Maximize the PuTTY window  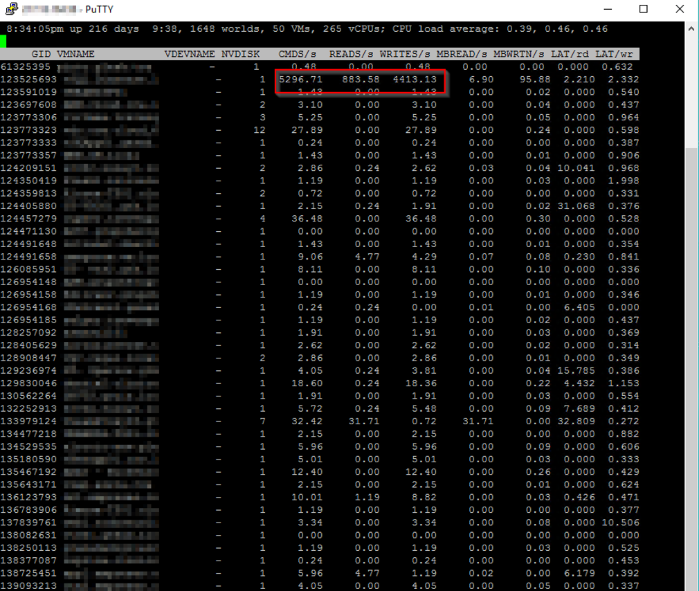tap(644, 10)
